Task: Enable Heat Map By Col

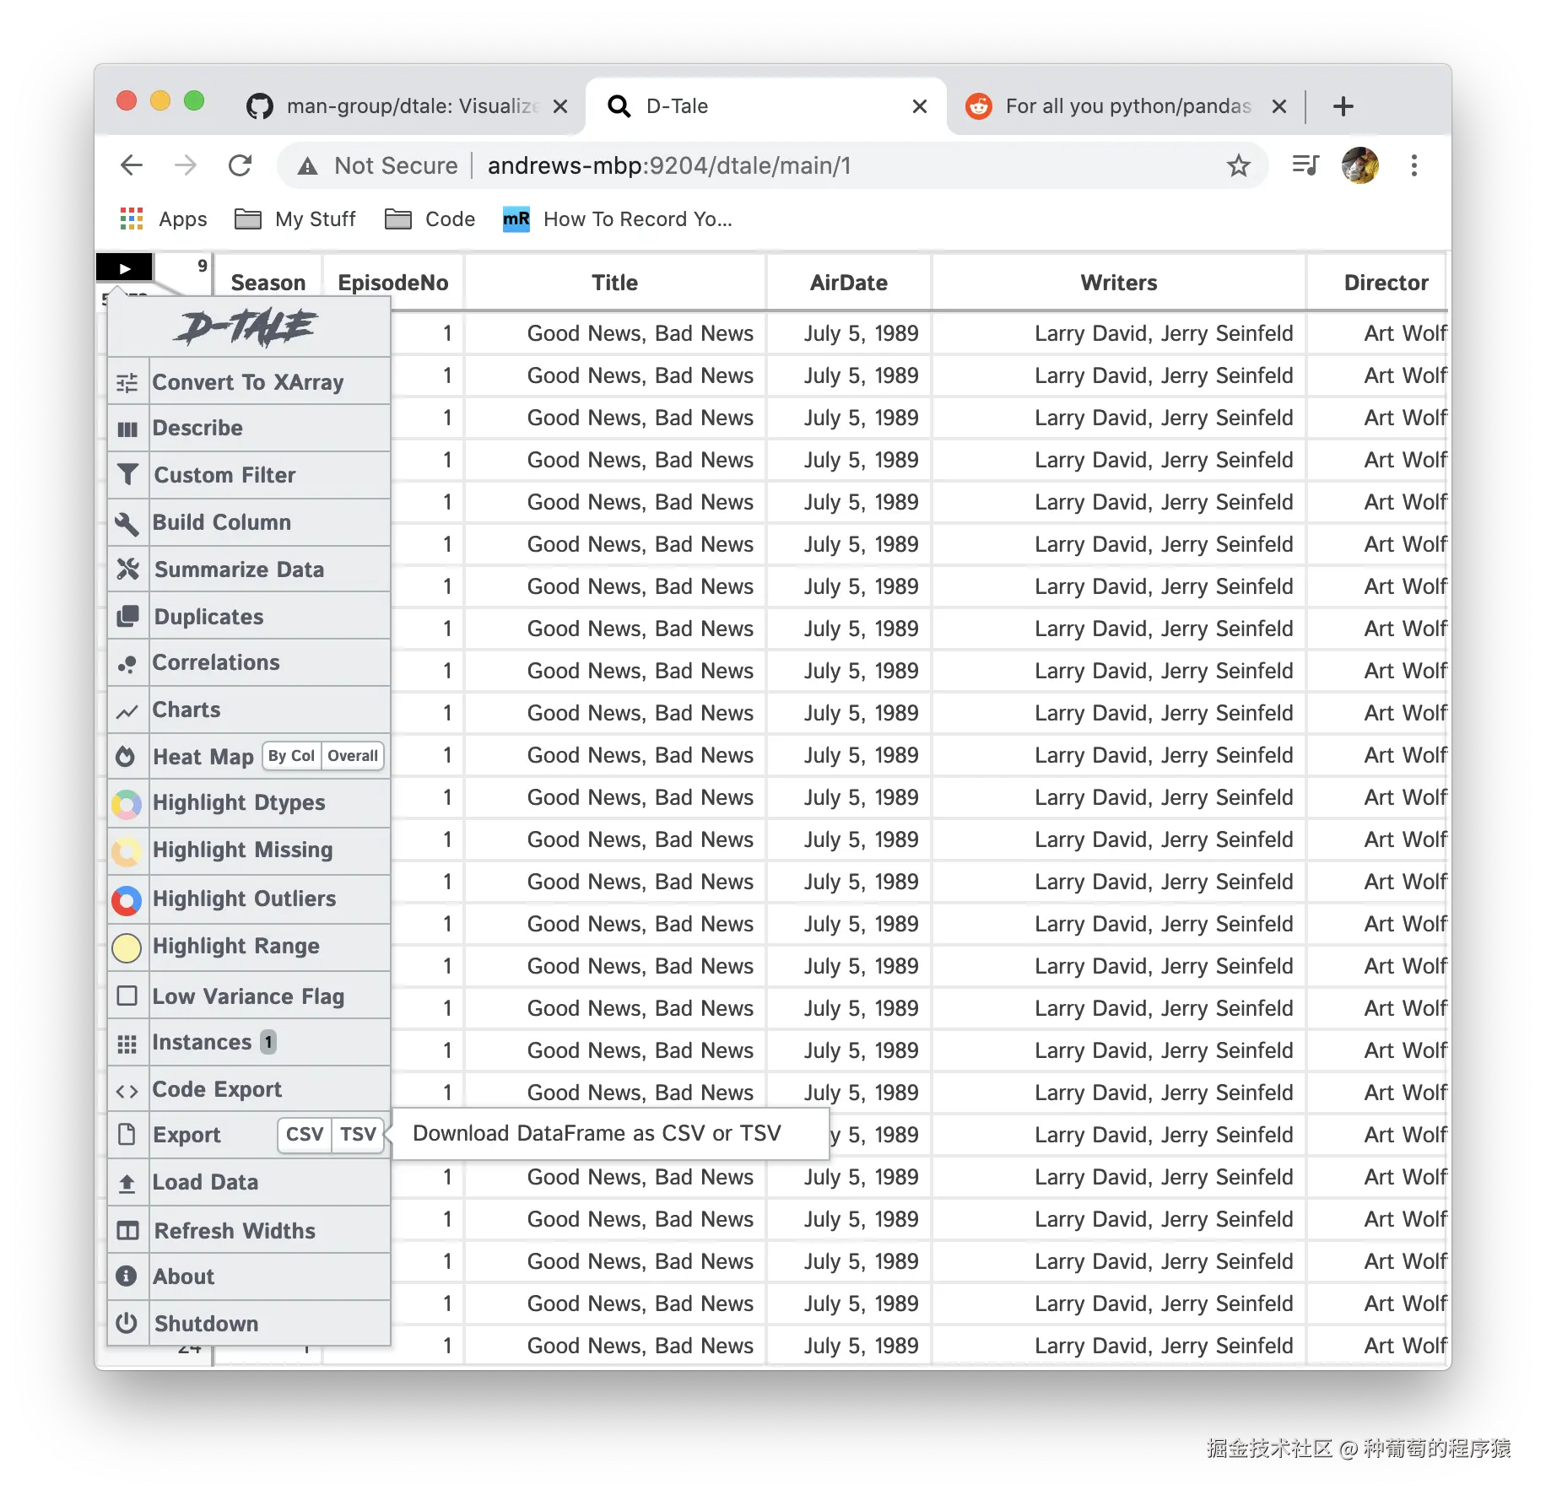Action: [x=292, y=756]
